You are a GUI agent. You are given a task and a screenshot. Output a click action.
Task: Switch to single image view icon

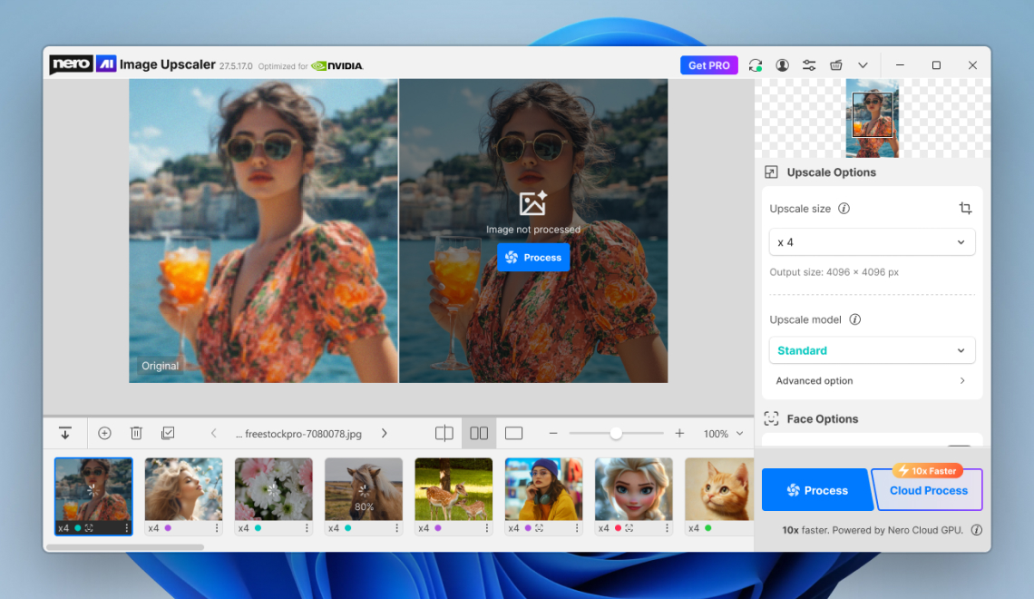click(513, 433)
